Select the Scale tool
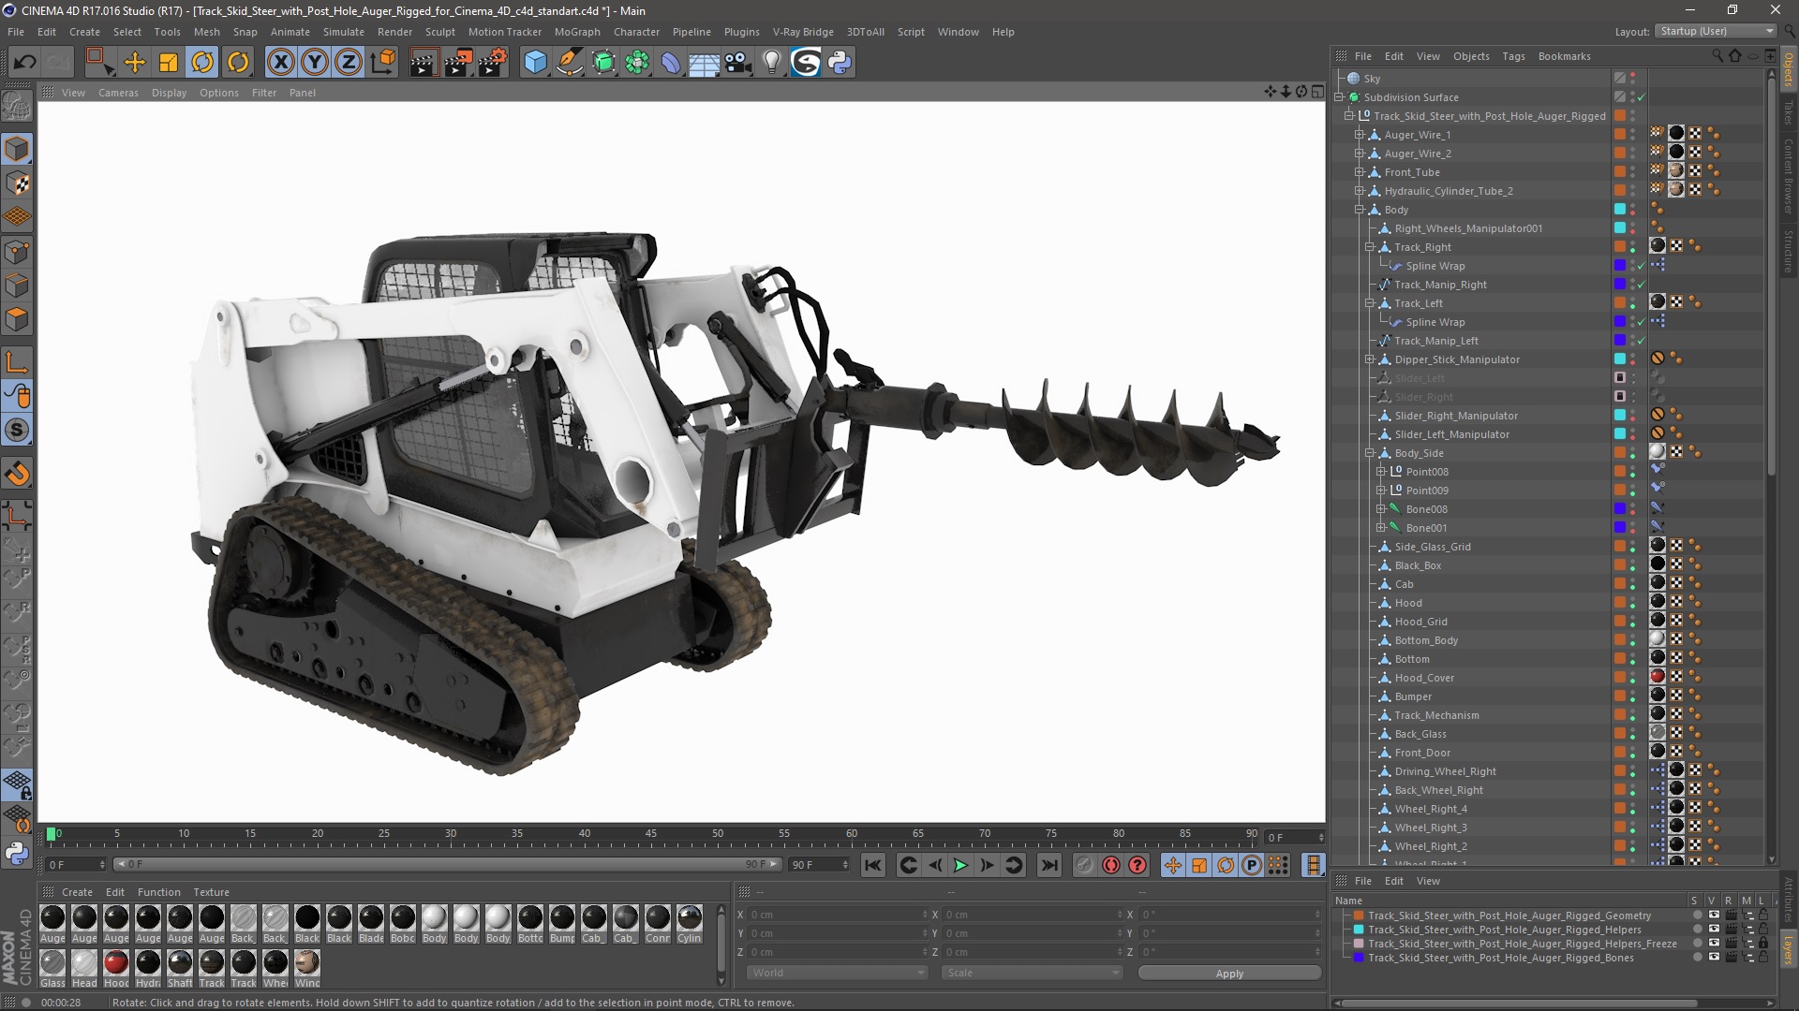 pyautogui.click(x=169, y=63)
